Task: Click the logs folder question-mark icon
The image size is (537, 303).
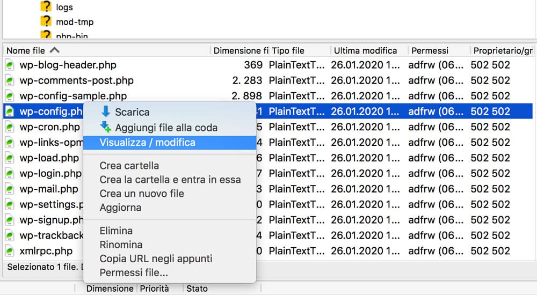Action: click(46, 6)
